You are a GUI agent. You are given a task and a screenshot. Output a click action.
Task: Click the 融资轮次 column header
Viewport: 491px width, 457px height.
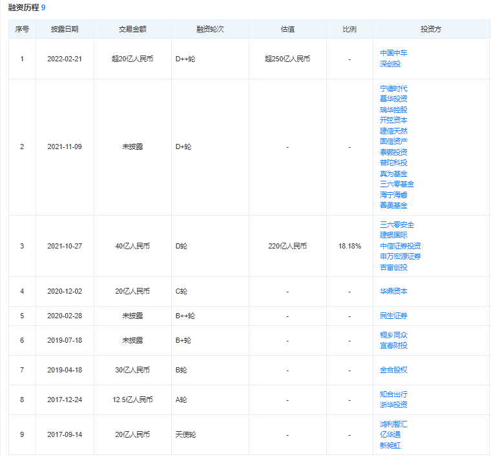point(210,29)
